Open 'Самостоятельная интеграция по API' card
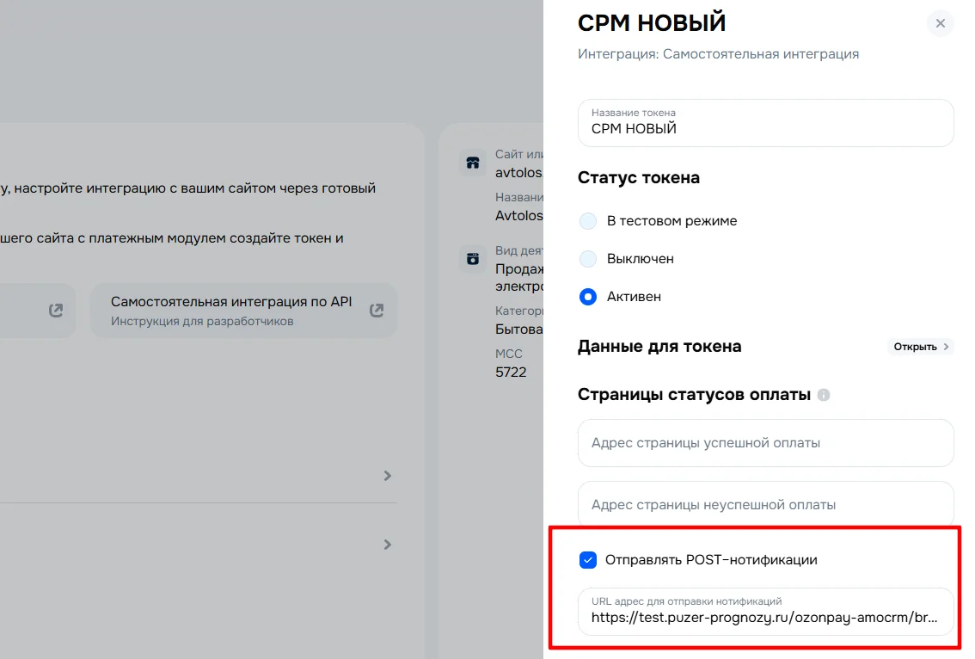 coord(244,311)
